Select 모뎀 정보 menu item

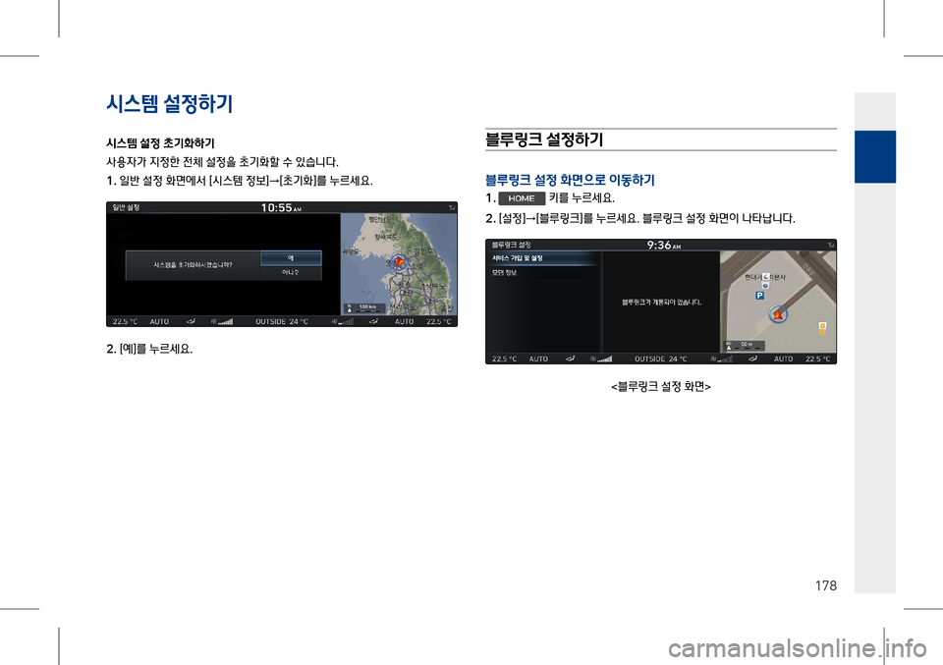coord(541,273)
